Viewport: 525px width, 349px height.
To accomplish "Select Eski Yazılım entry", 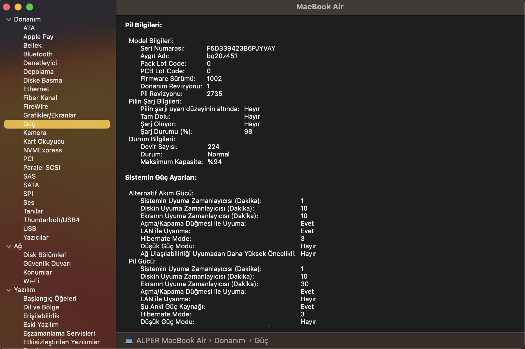I will pyautogui.click(x=41, y=325).
